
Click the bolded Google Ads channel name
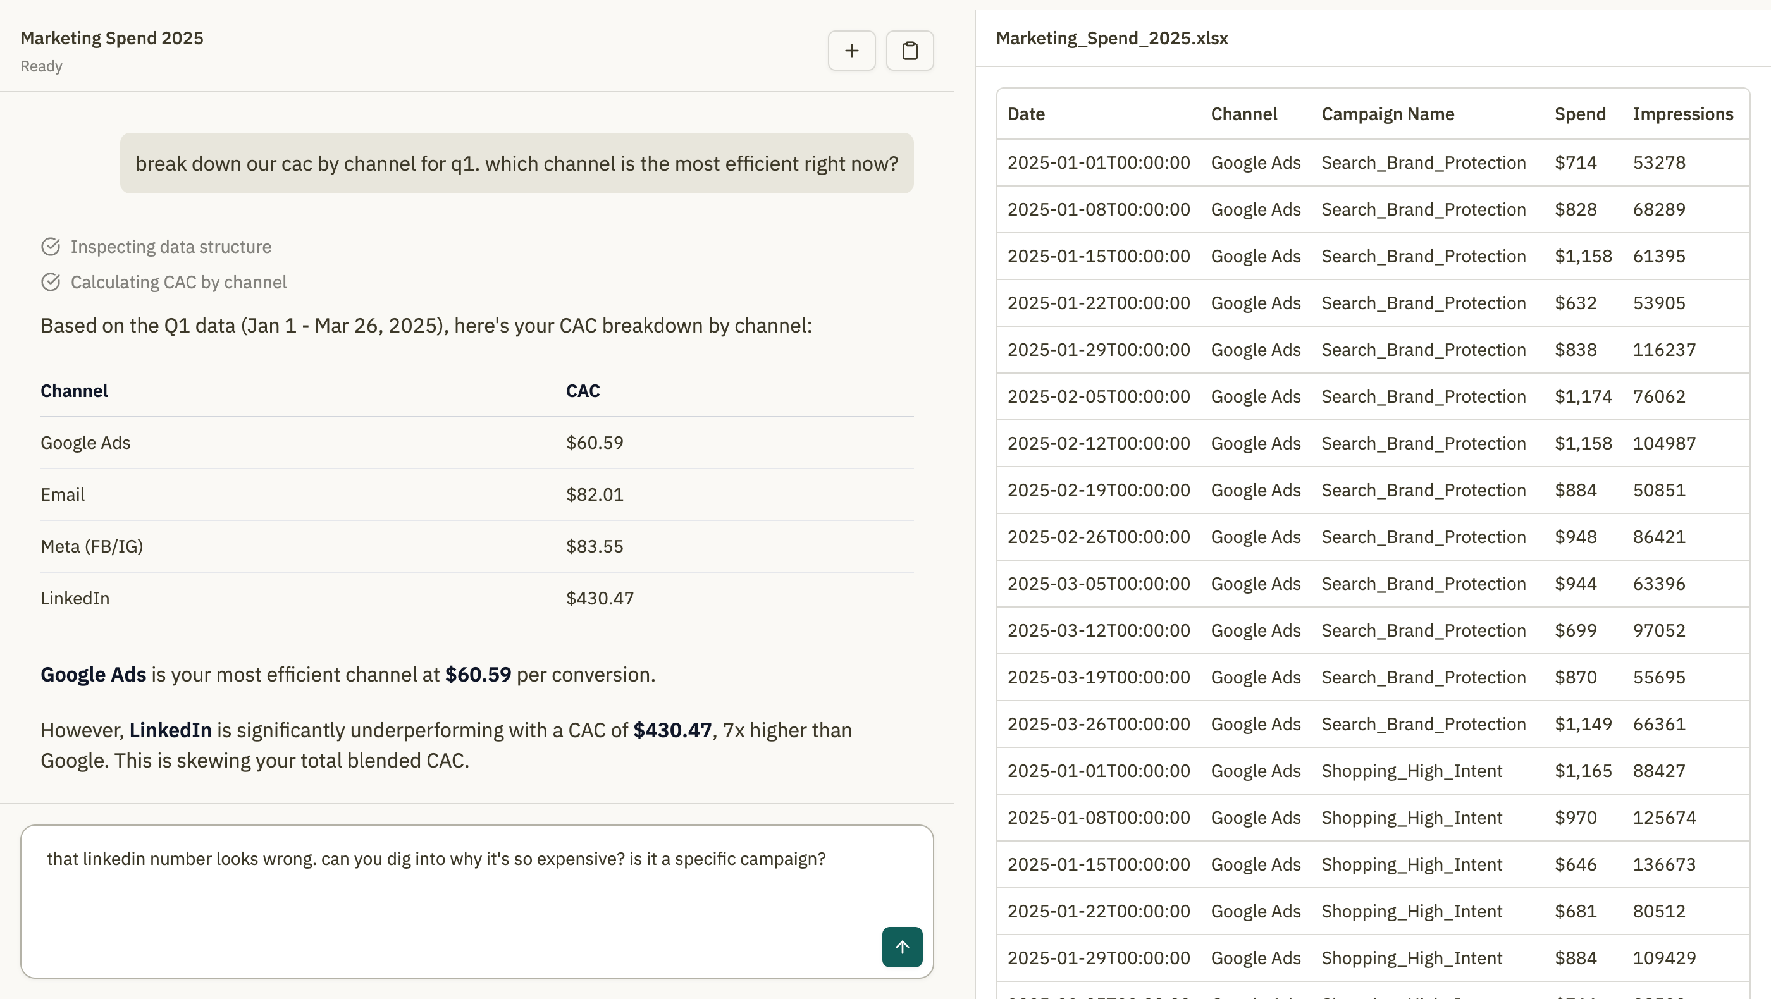92,674
